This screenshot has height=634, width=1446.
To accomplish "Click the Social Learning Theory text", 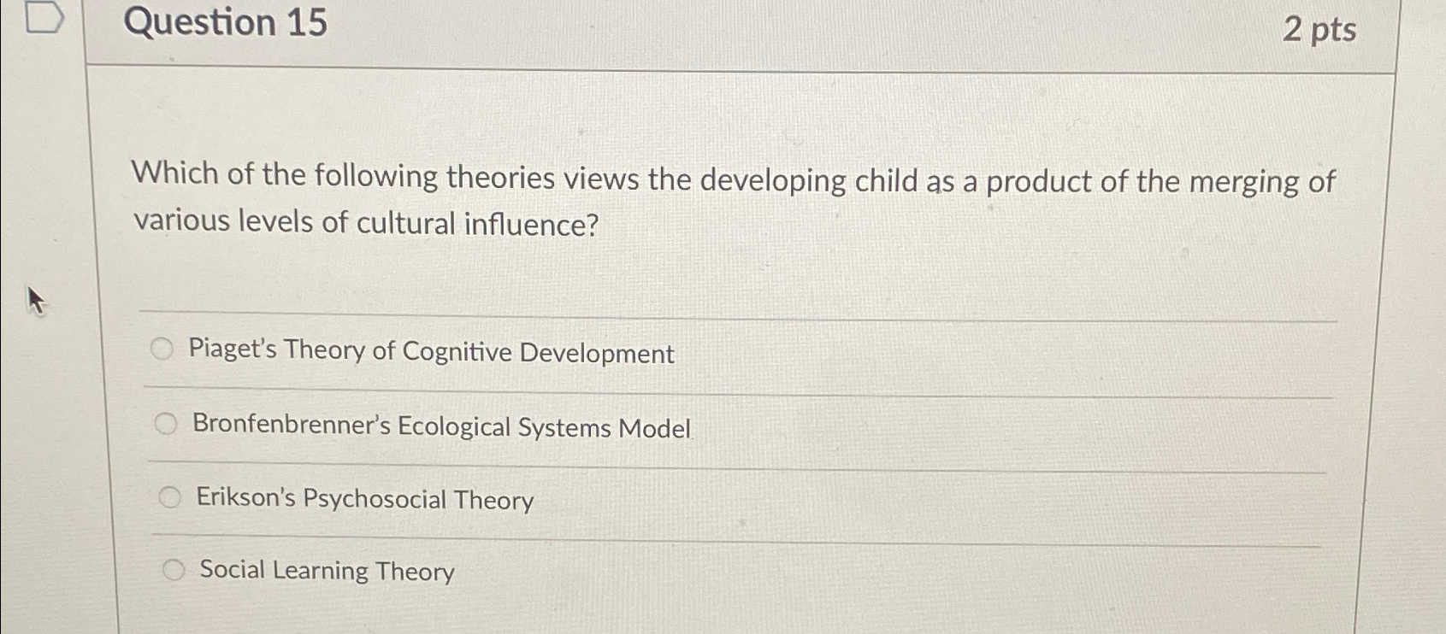I will pyautogui.click(x=325, y=570).
